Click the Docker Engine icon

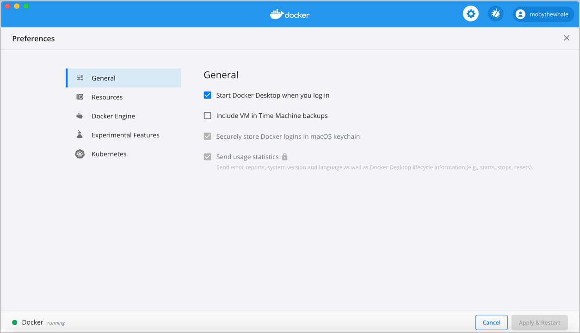pos(80,116)
